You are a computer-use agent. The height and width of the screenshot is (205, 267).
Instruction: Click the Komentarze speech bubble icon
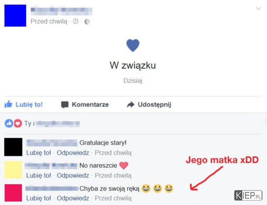point(65,105)
